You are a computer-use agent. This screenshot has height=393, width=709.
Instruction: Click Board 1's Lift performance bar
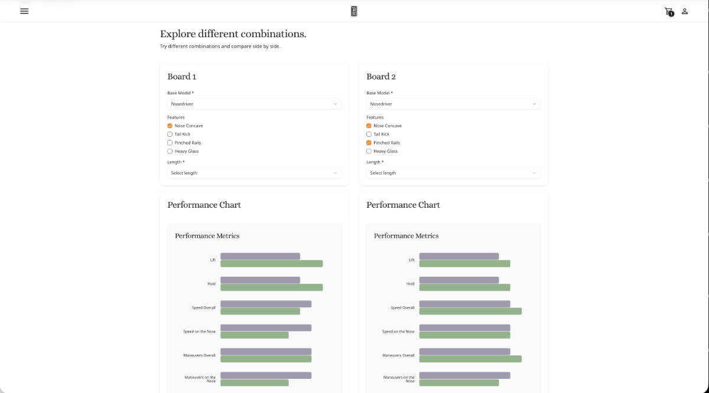[x=260, y=256]
